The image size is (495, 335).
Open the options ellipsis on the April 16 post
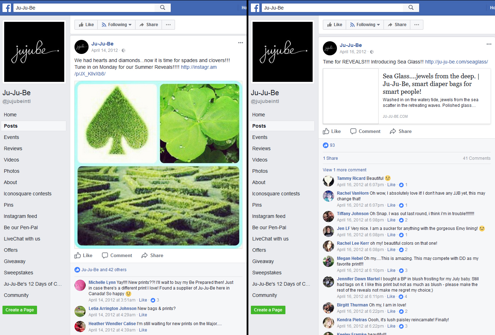[489, 44]
